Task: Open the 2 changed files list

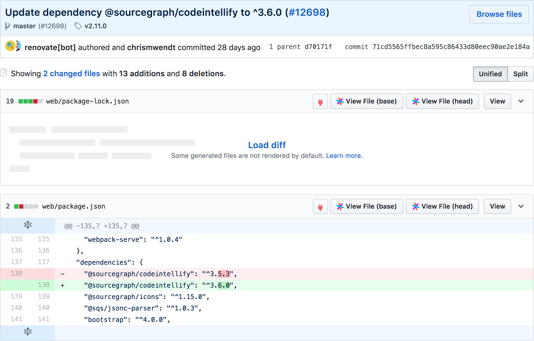Action: [72, 74]
